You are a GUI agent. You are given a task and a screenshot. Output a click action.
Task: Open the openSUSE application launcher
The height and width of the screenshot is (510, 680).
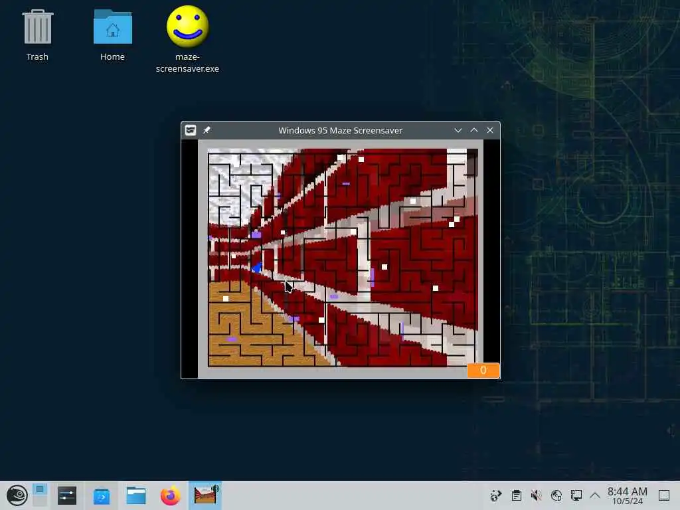(x=17, y=495)
